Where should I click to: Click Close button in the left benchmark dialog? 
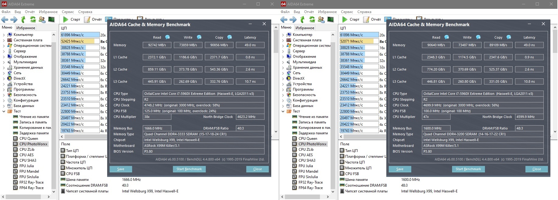[x=258, y=169]
